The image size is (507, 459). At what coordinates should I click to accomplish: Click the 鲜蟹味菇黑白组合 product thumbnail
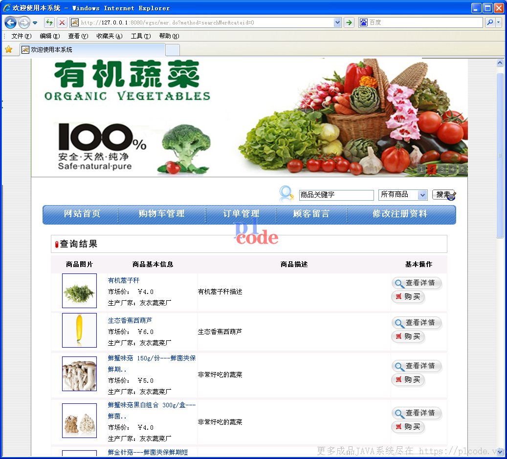[79, 420]
